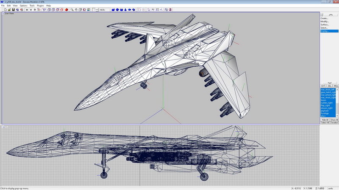
Task: Select rear_wheel_right in object list
Action: click(x=328, y=95)
